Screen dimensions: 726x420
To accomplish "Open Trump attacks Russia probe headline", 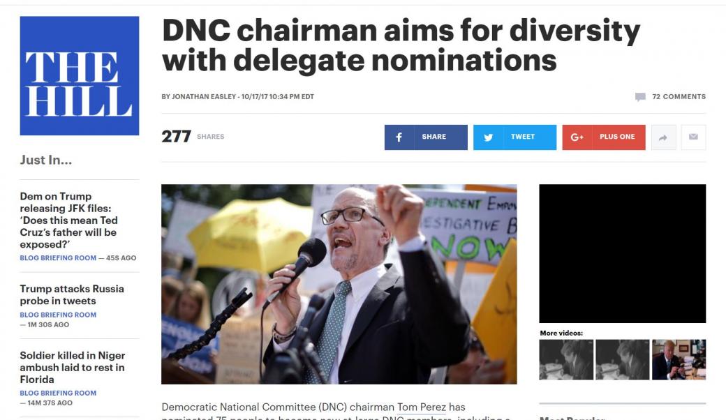I will click(x=72, y=294).
